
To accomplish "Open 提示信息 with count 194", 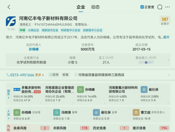I will tap(151, 128).
